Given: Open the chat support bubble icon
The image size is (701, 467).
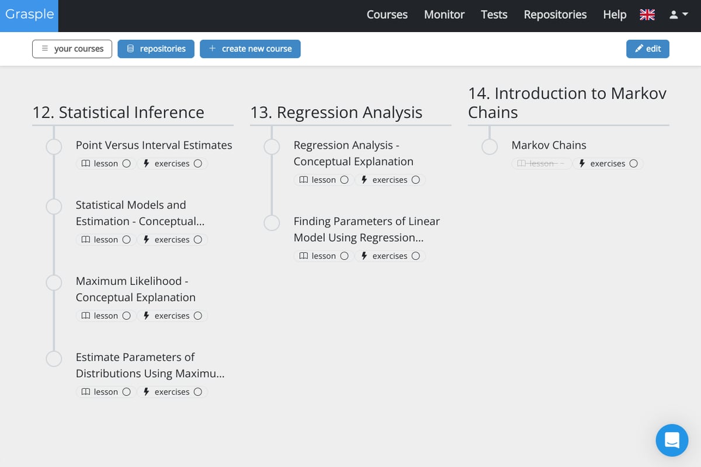Looking at the screenshot, I should pyautogui.click(x=672, y=440).
